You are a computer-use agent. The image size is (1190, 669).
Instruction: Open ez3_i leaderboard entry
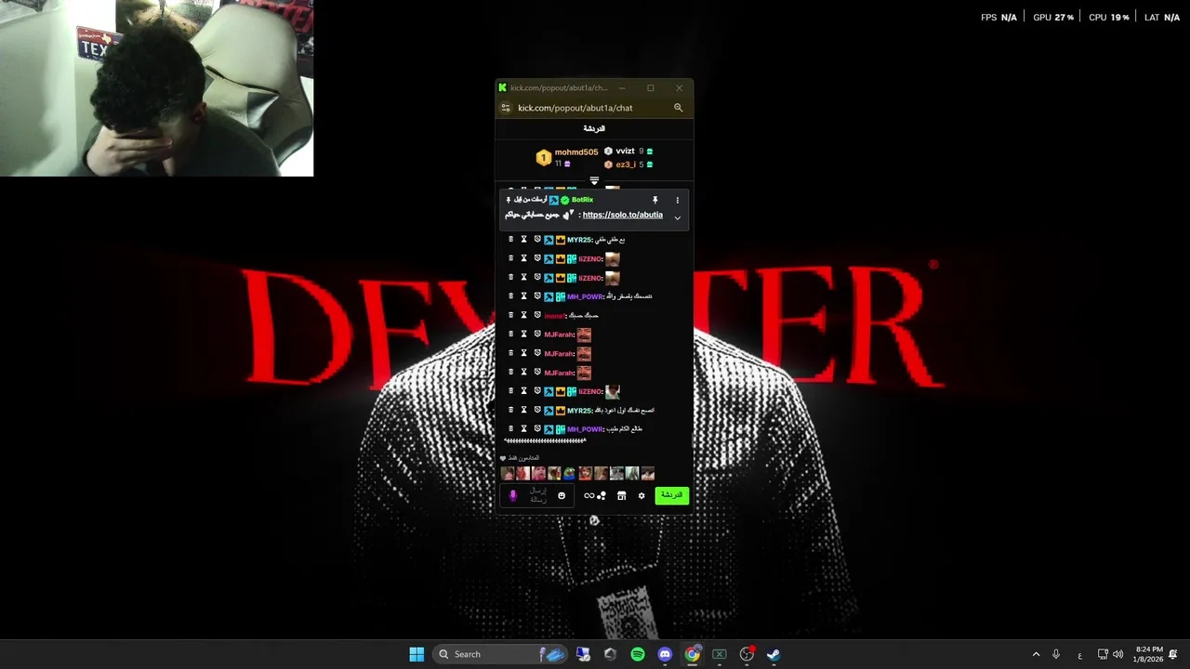(628, 164)
